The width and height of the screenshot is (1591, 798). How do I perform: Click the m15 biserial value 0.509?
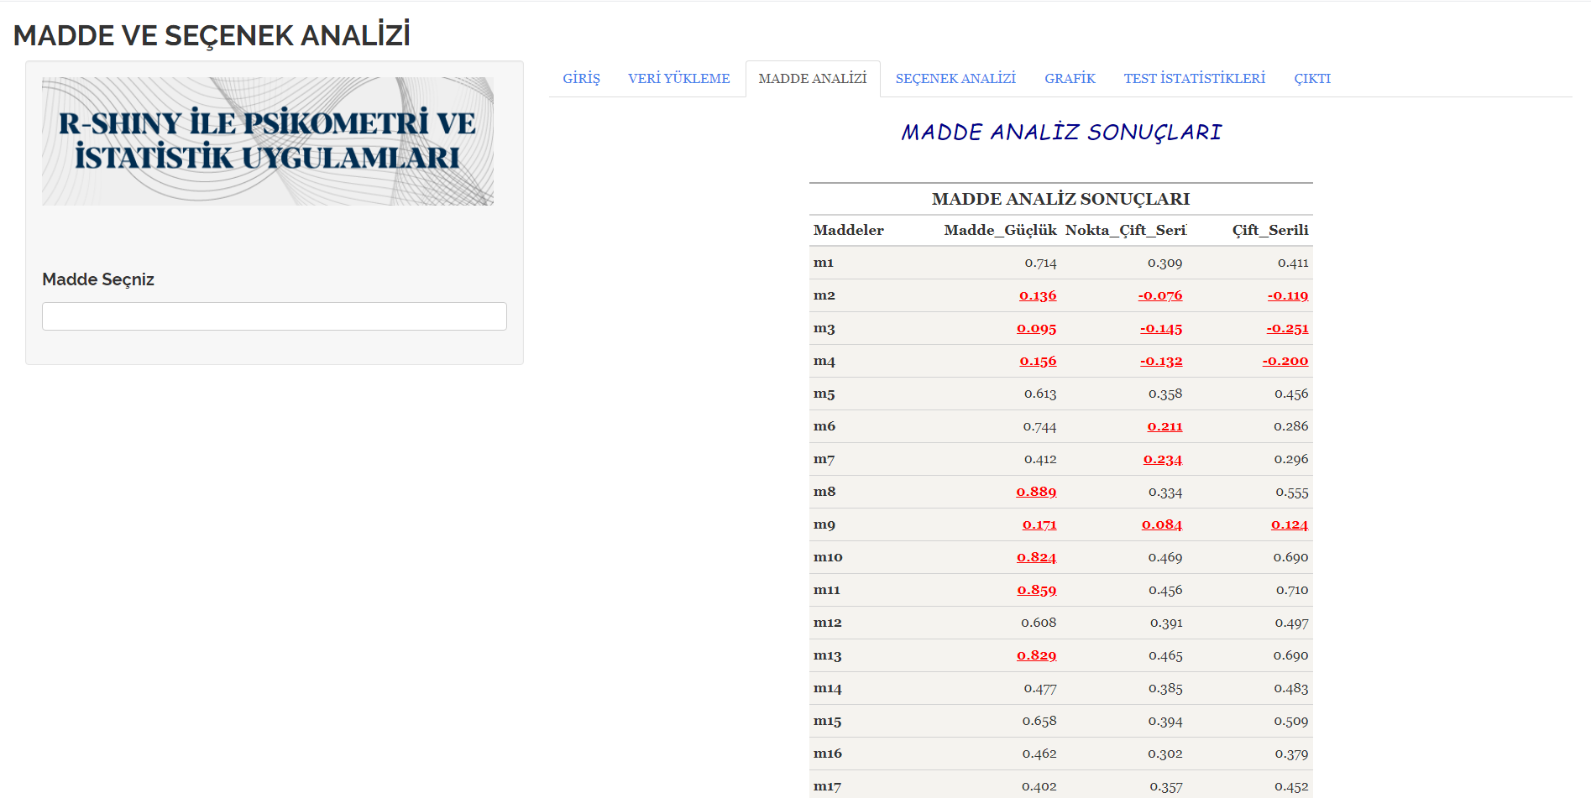[1291, 721]
